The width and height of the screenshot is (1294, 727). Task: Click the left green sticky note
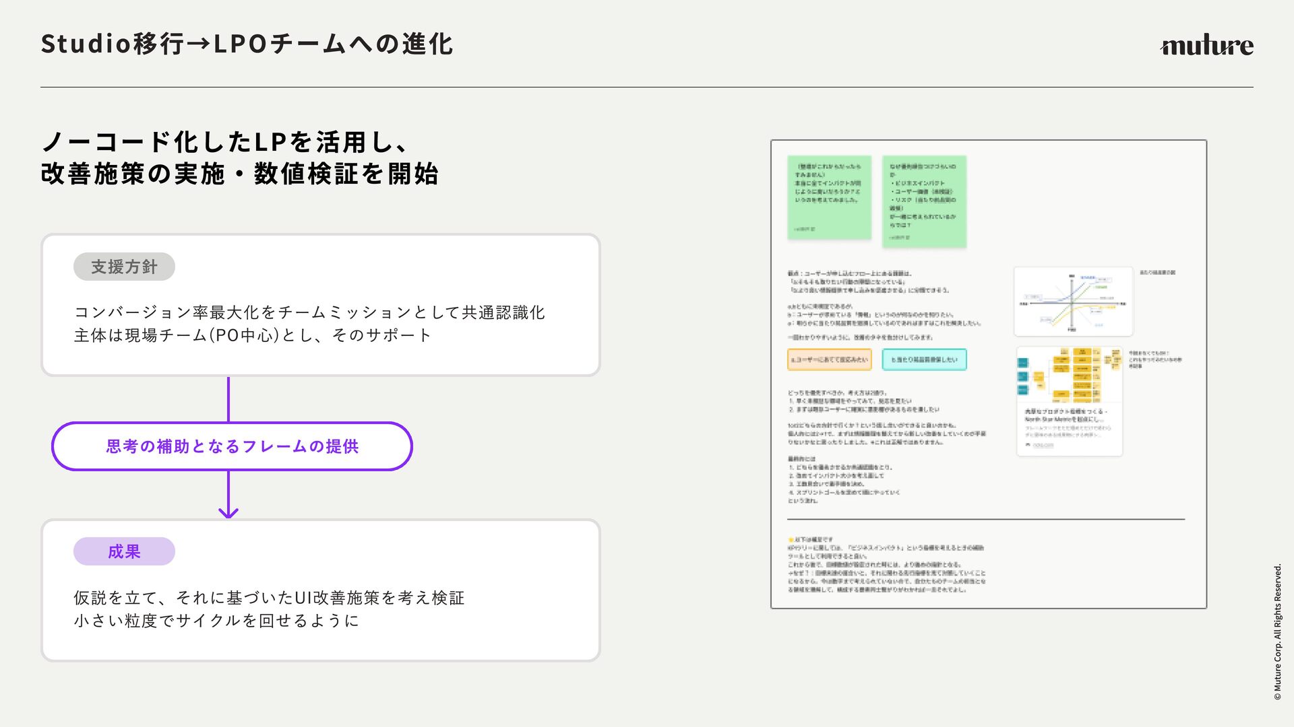(829, 197)
